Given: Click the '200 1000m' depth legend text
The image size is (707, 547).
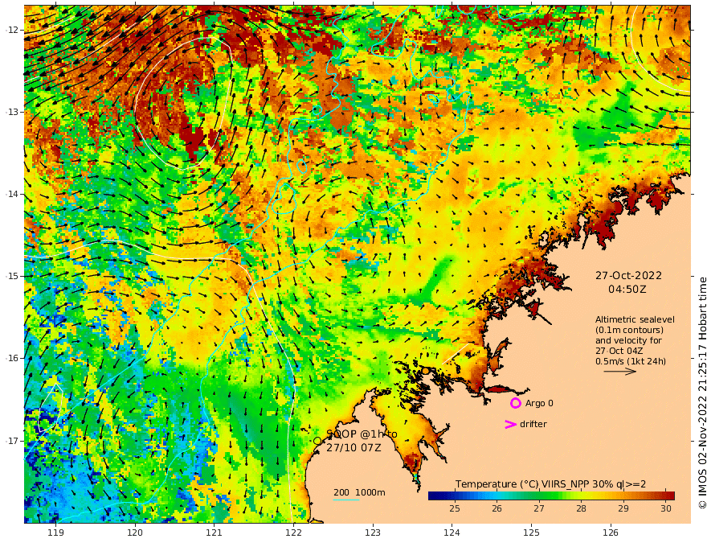Looking at the screenshot, I should tap(359, 492).
